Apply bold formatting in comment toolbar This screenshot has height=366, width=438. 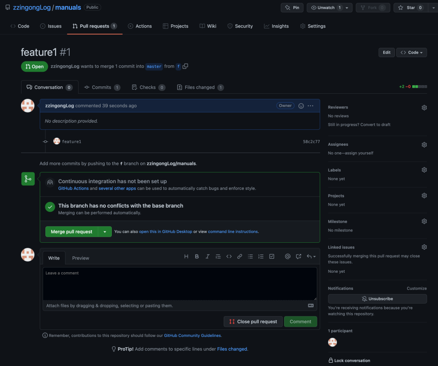[197, 256]
